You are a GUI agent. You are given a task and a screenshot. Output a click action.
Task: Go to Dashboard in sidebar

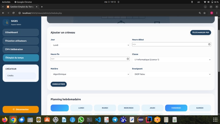point(21,32)
